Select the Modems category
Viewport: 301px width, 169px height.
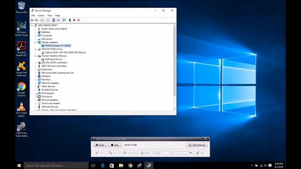(46, 76)
